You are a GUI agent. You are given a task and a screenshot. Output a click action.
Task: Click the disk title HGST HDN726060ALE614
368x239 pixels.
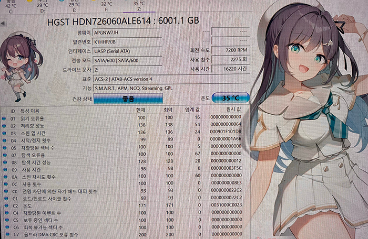[x=123, y=21]
